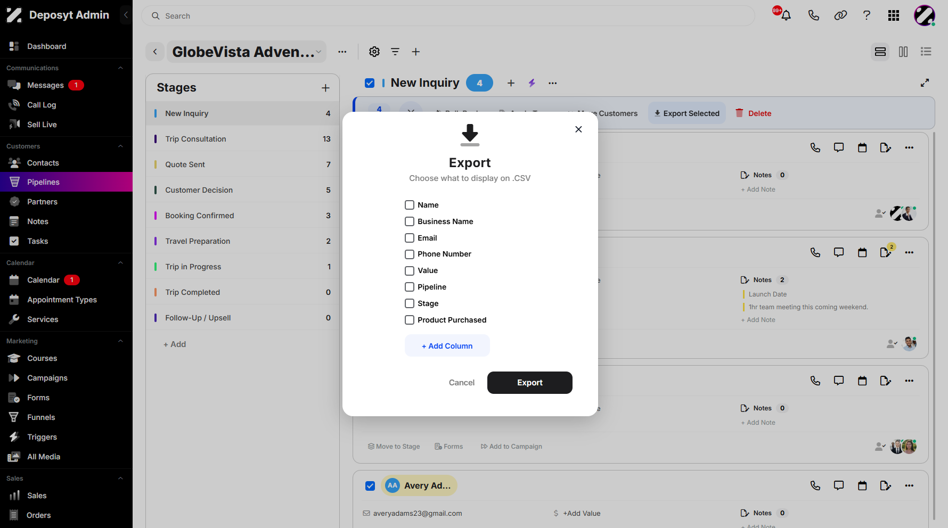This screenshot has height=528, width=948.
Task: Check the Product Purchased checkbox
Action: tap(410, 320)
